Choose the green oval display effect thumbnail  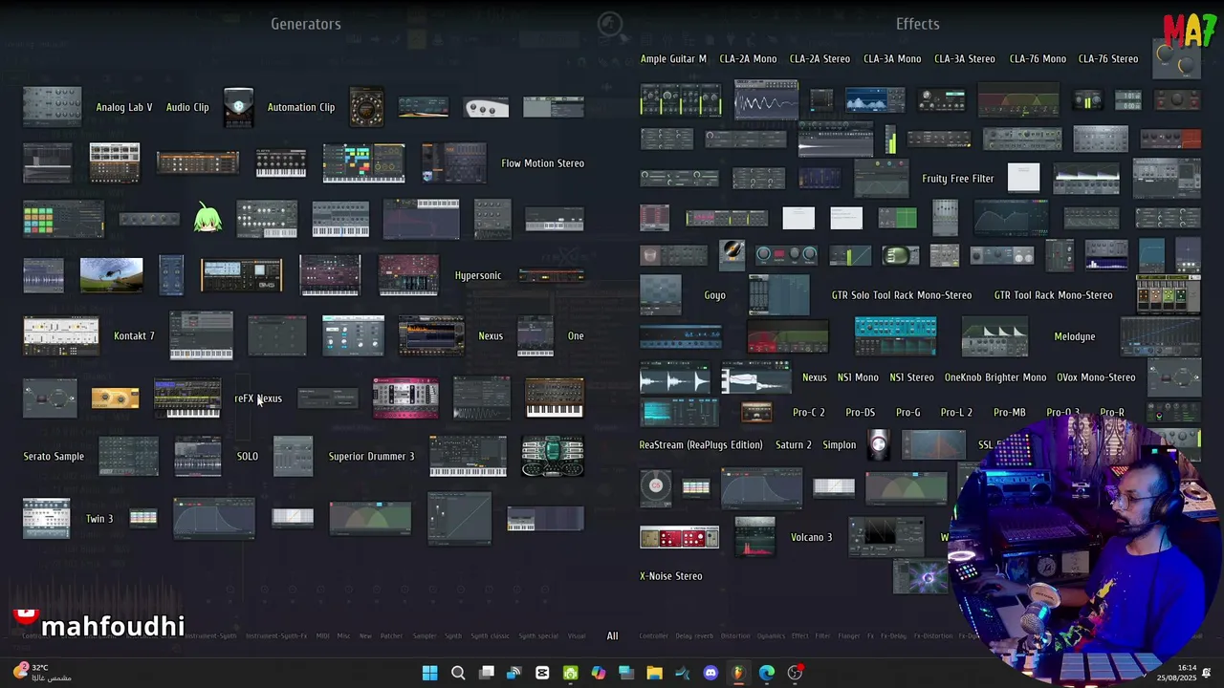900,255
